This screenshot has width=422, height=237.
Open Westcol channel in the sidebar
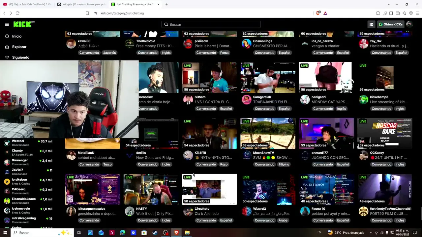point(28,143)
